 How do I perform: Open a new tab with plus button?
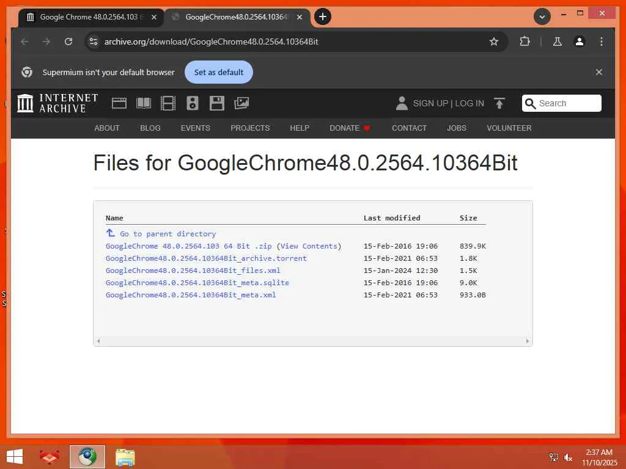coord(323,16)
